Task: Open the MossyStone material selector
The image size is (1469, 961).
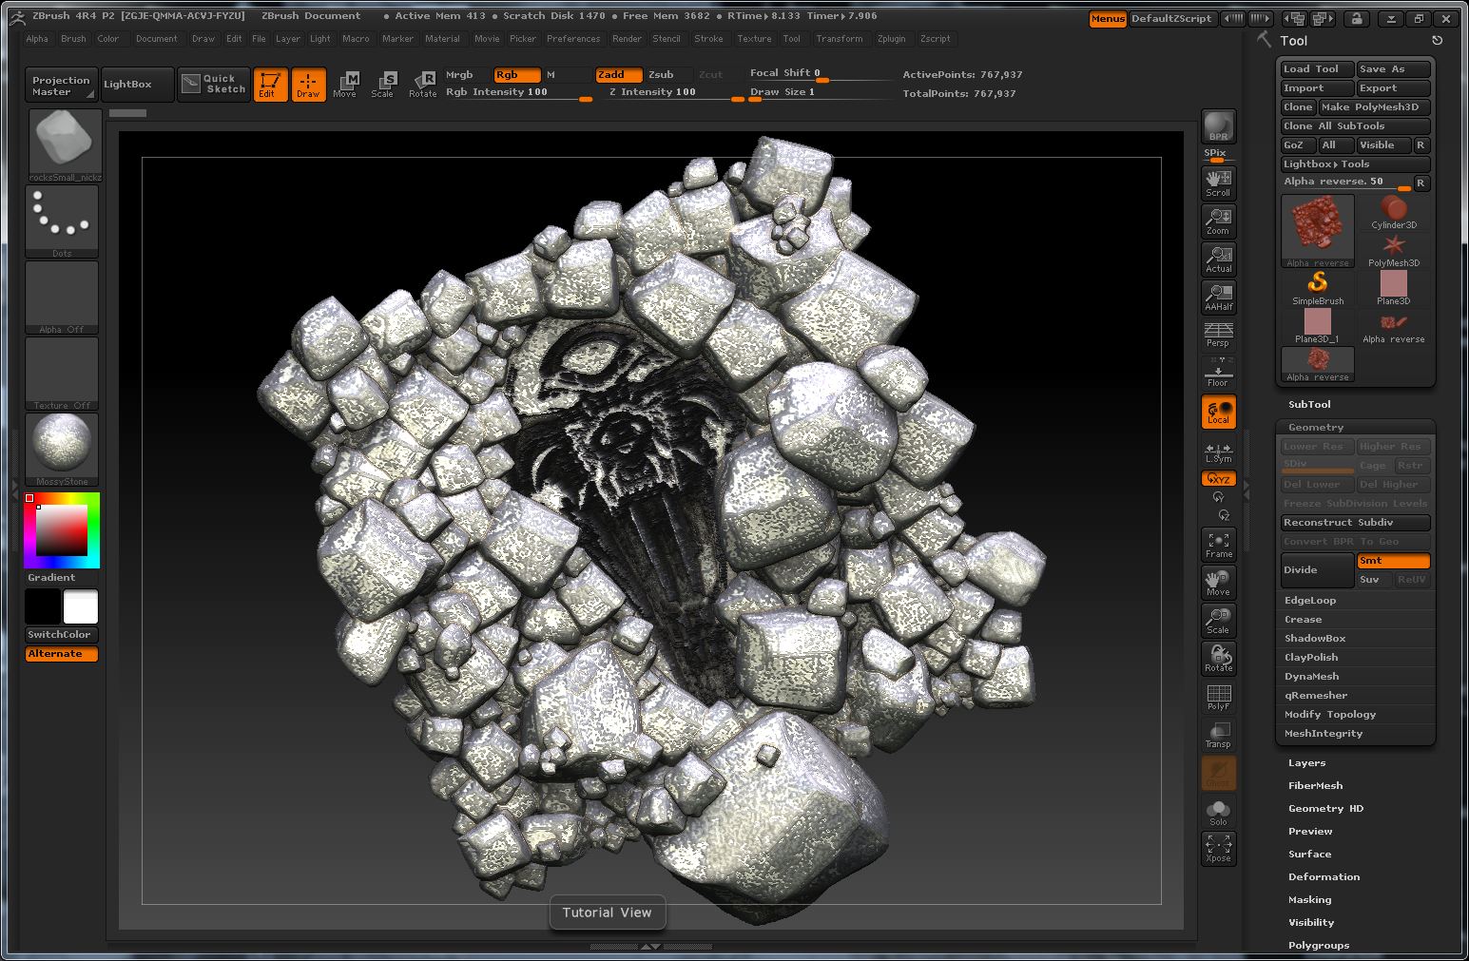Action: coord(62,450)
